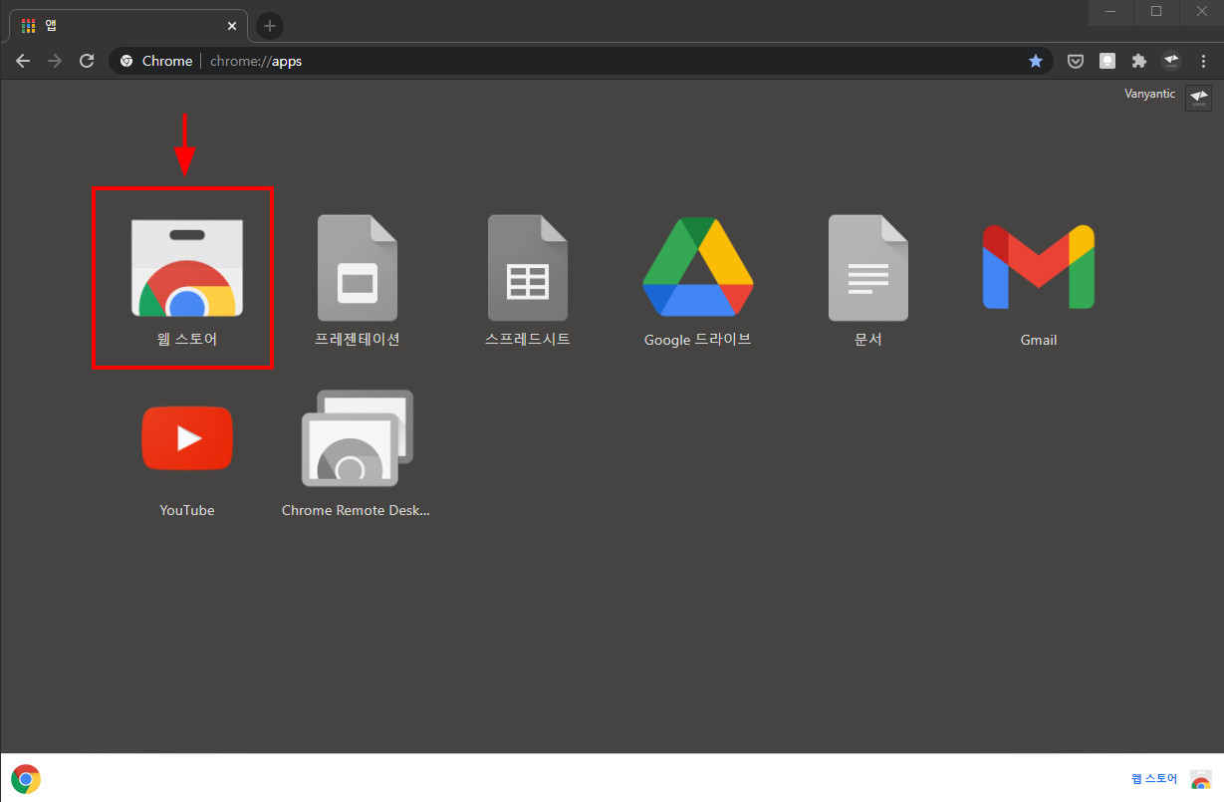
Task: Click the forward navigation arrow
Action: pos(55,61)
